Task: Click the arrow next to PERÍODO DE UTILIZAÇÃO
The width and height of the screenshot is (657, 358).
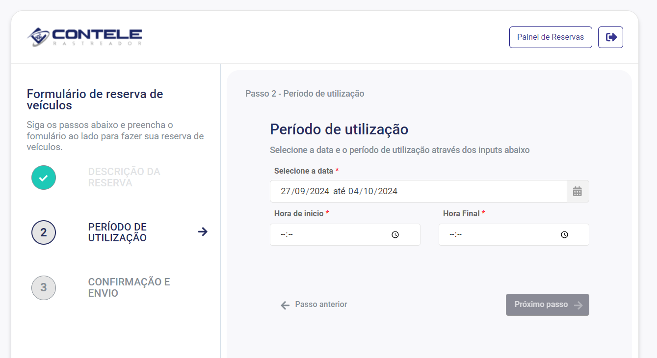Action: (x=203, y=231)
